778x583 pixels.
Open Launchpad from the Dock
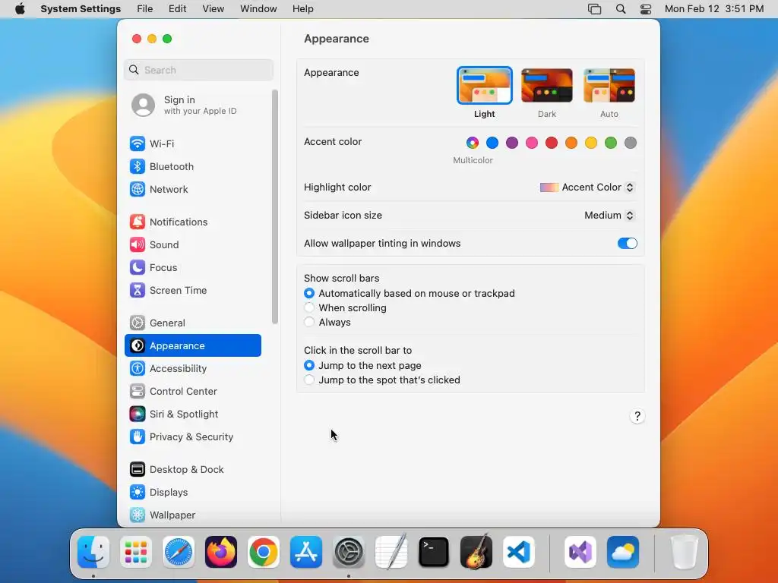coord(136,552)
